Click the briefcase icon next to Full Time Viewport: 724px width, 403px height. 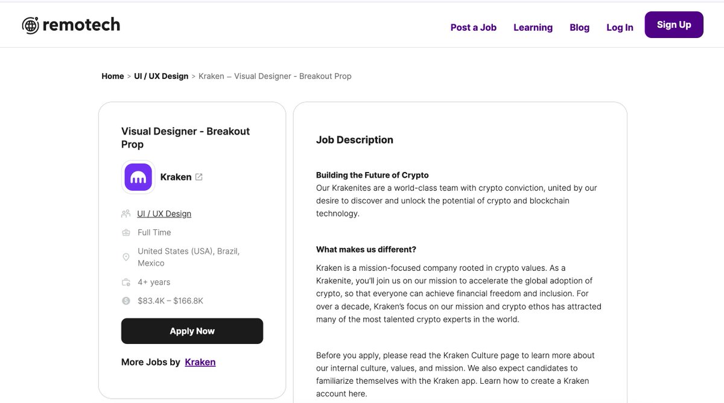coord(125,232)
